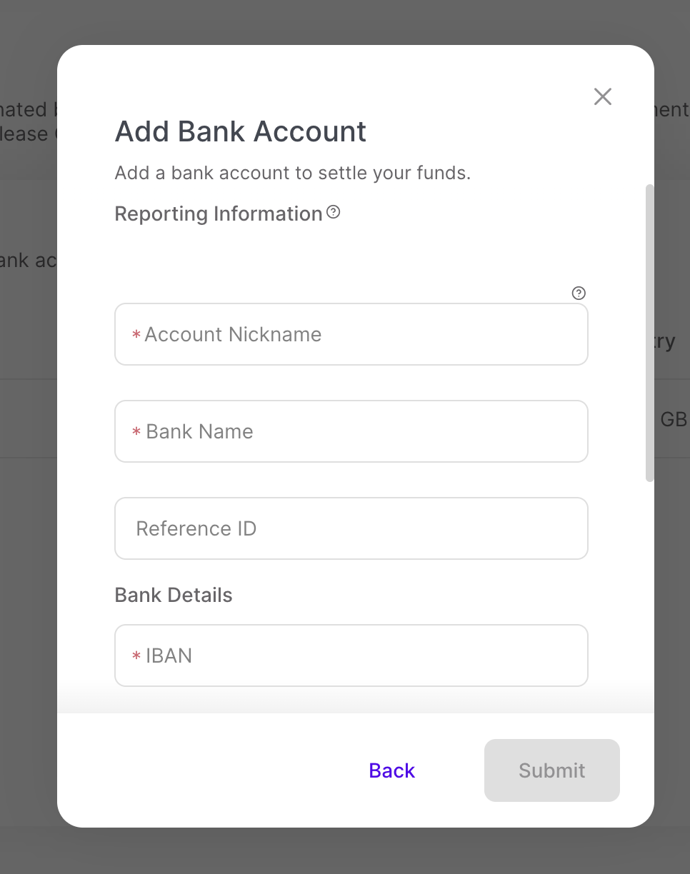Close the Add Bank Account dialog
This screenshot has width=690, height=874.
coord(603,97)
